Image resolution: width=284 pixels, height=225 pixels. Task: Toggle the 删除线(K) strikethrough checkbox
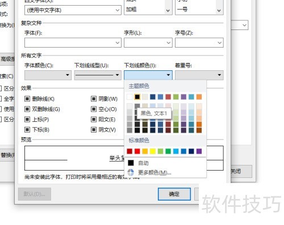click(x=27, y=99)
